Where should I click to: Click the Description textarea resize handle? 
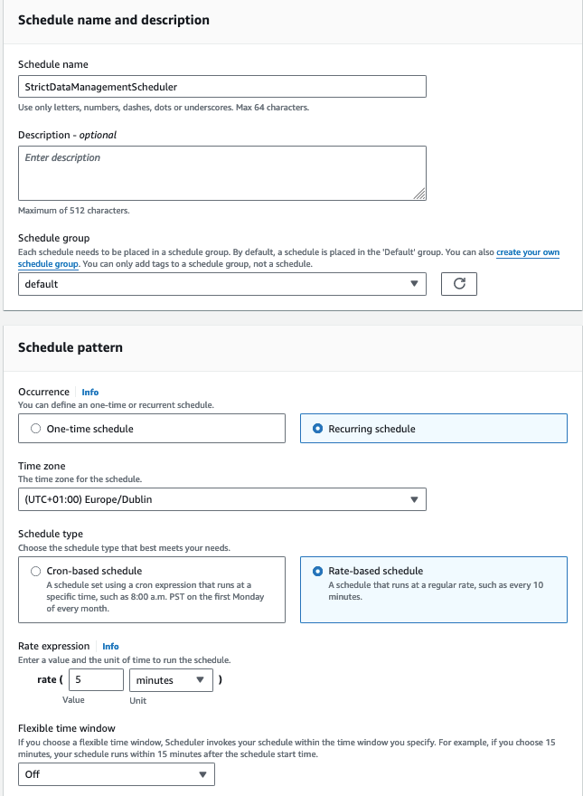click(x=419, y=194)
